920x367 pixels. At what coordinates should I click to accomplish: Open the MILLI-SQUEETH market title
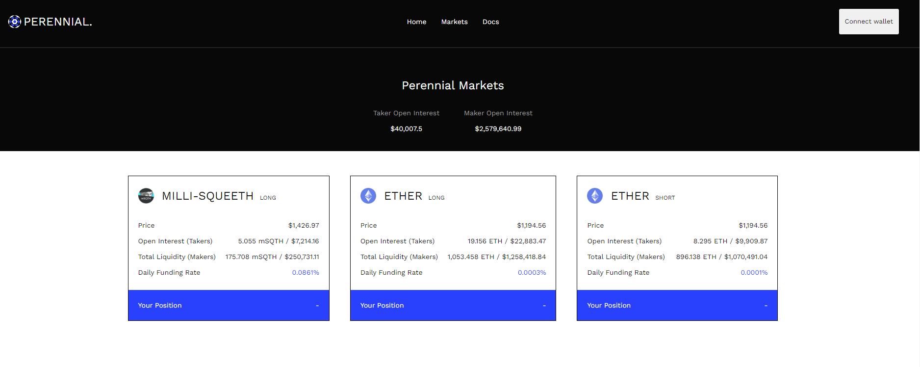point(207,196)
